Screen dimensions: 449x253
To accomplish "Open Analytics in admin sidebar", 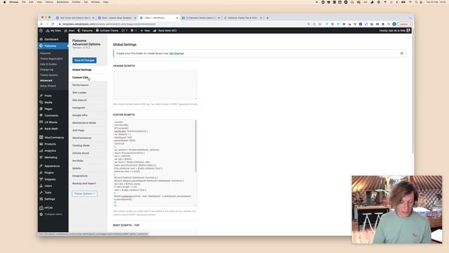I will coord(50,150).
